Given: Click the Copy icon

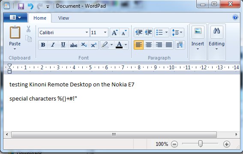Looking at the screenshot, I should pyautogui.click(x=29, y=38).
